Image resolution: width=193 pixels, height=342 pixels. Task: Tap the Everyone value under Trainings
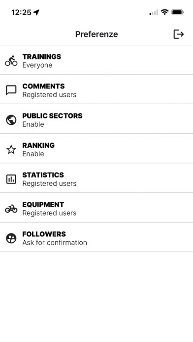[x=37, y=65]
